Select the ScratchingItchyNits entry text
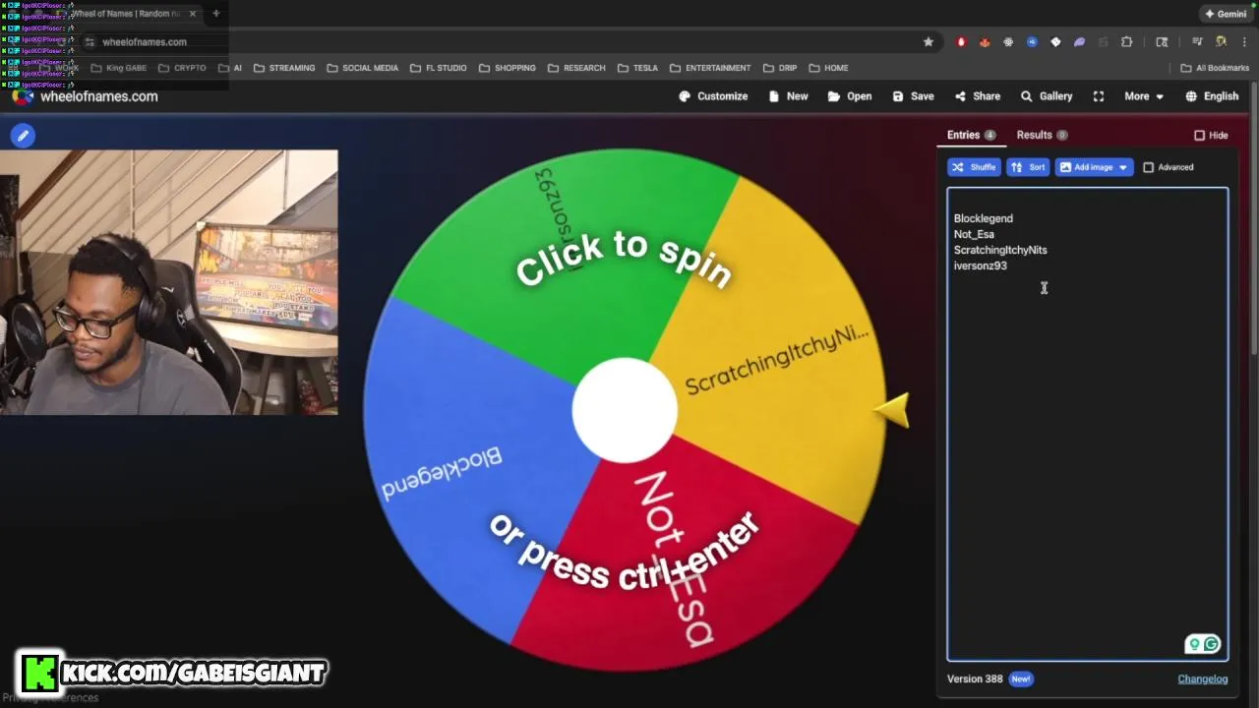Screen dimensions: 1259x708 1000,250
